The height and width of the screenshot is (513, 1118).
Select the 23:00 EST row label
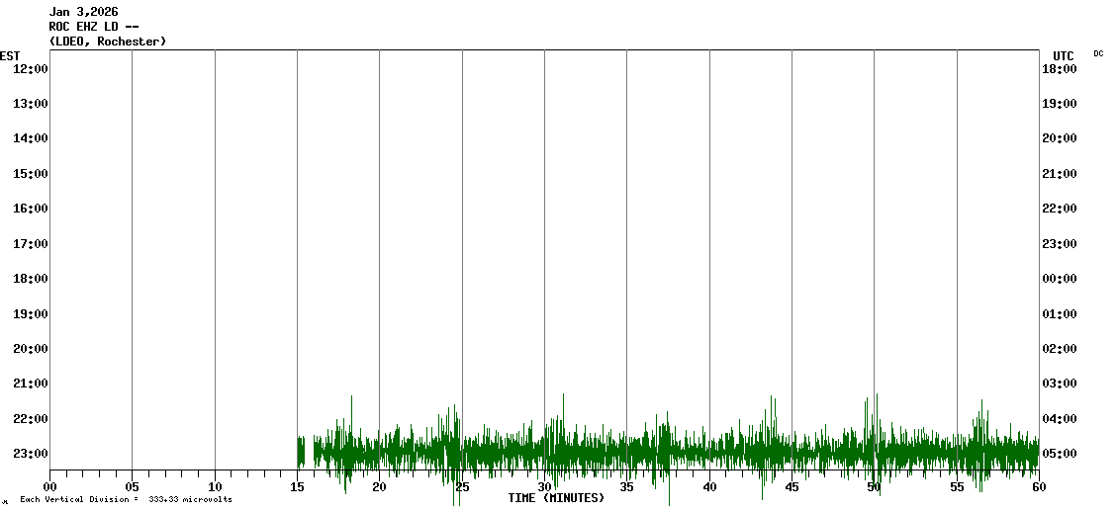click(x=30, y=454)
